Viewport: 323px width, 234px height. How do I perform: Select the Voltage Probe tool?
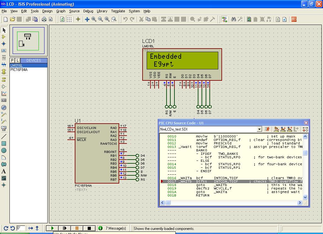(4, 114)
